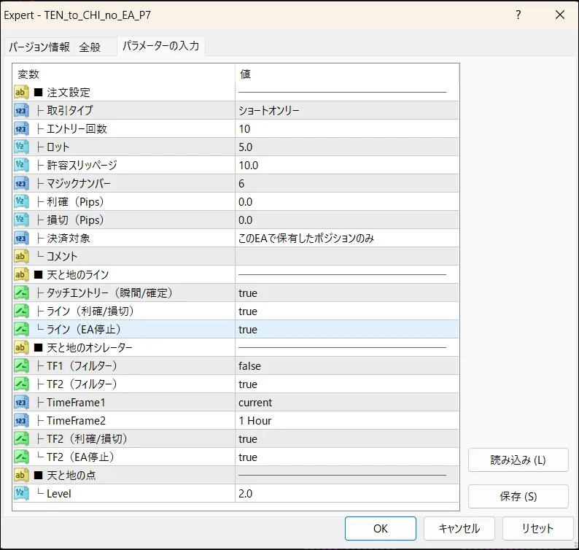Click the integer icon beside 決済対象
The width and height of the screenshot is (579, 550).
pos(21,239)
